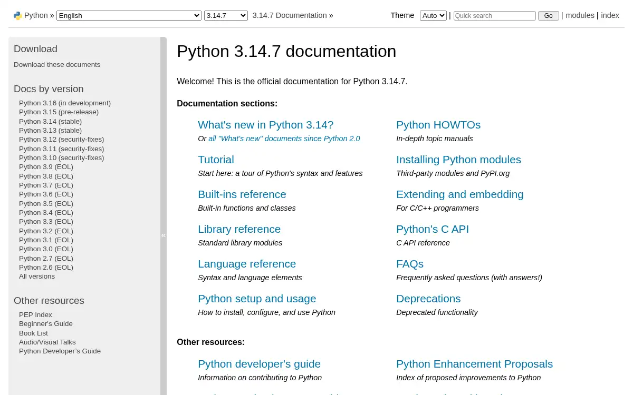Open Python 3.5 (EOL) docs
This screenshot has width=633, height=395.
pyautogui.click(x=46, y=204)
